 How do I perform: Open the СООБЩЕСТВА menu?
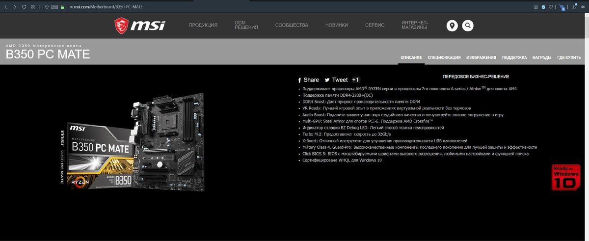[292, 25]
